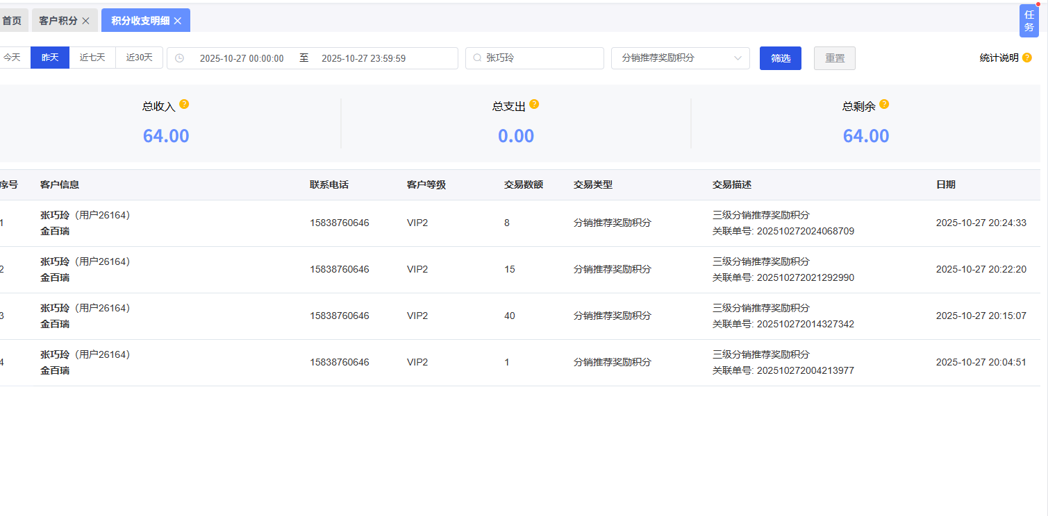
Task: Click the customer search field containing 张巧玲
Action: (x=535, y=58)
